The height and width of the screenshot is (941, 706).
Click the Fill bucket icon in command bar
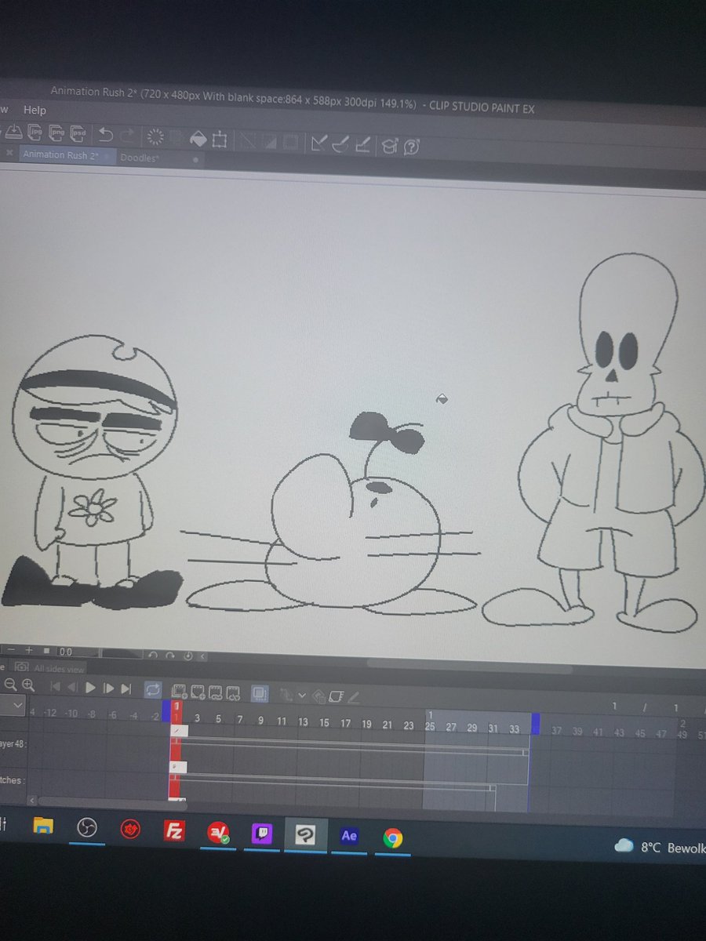click(198, 139)
